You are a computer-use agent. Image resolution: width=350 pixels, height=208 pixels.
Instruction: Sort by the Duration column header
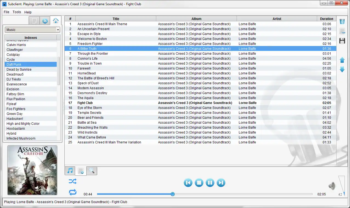(327, 19)
